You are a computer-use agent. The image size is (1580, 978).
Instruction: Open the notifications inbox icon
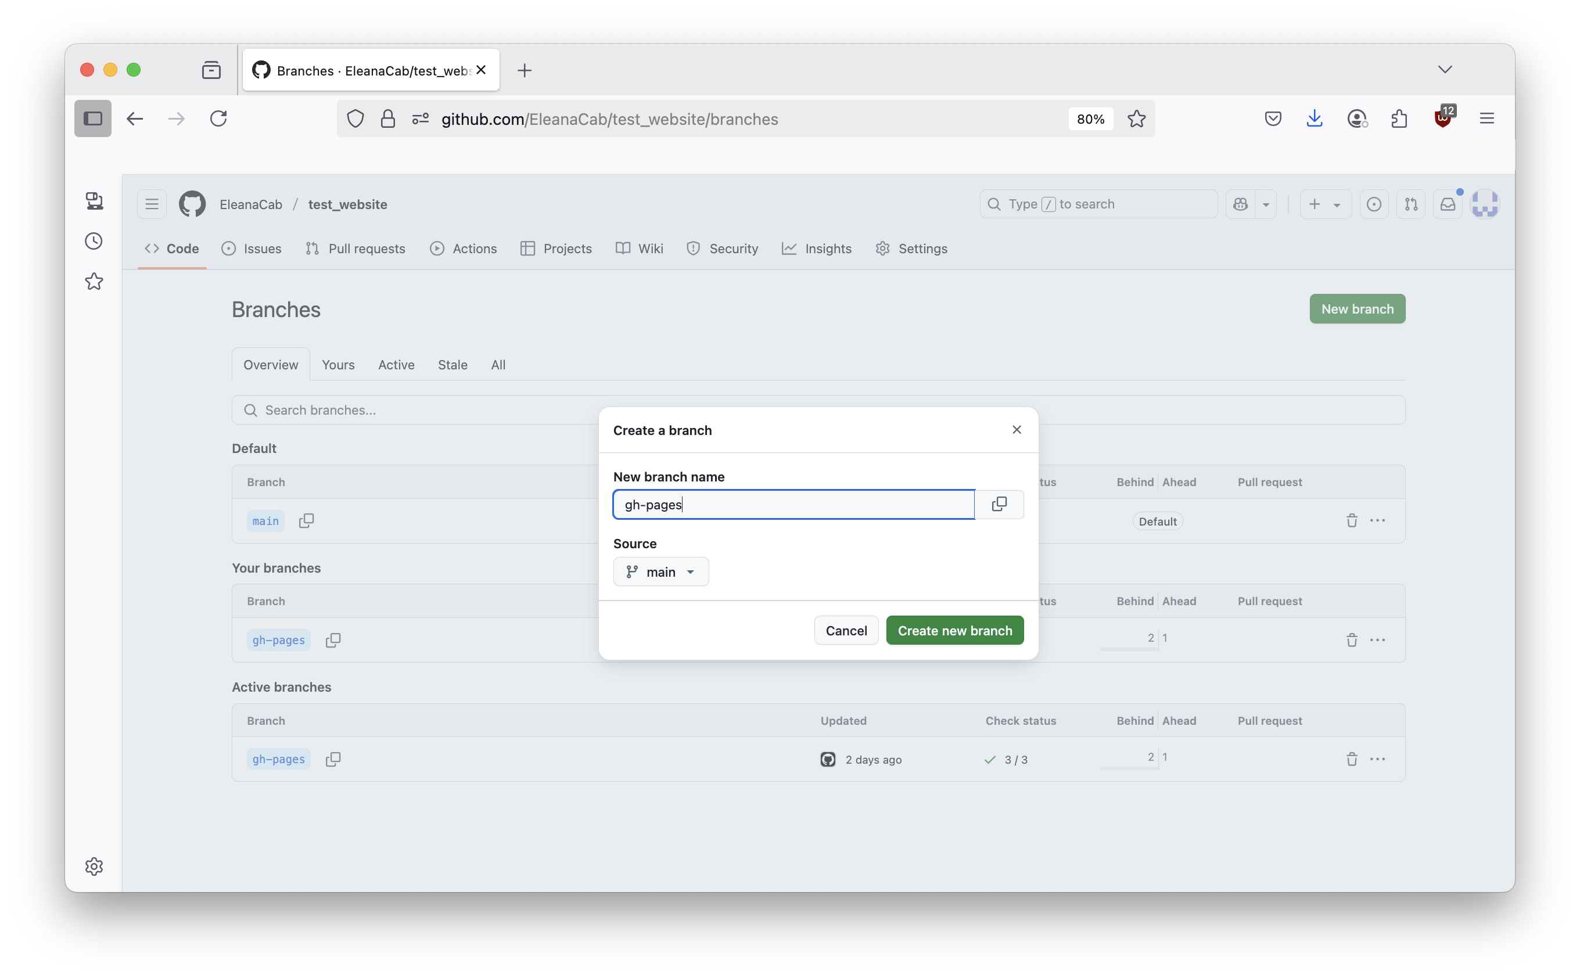point(1448,204)
